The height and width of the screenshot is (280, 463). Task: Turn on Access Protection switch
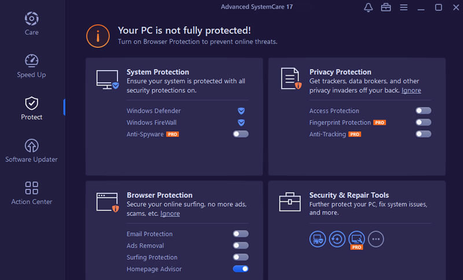click(x=424, y=110)
